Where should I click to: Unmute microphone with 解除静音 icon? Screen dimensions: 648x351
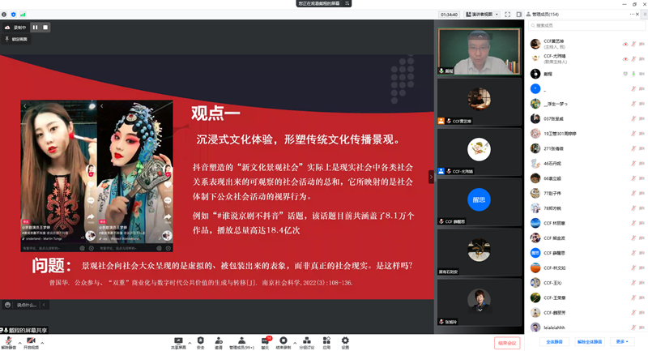(x=8, y=342)
